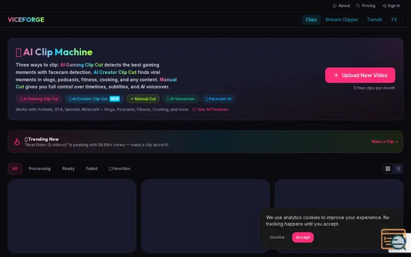This screenshot has width=411, height=257.
Task: Click the tag icon beside Pricing
Action: [x=358, y=6]
